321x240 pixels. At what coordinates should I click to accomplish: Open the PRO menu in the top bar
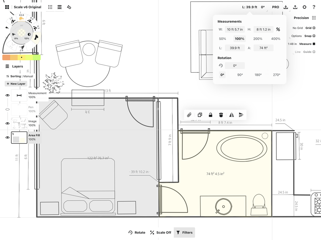pos(275,7)
